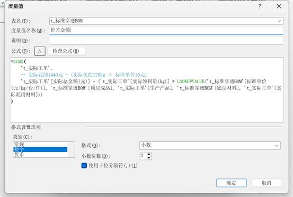Click the 确定 button

232,183
